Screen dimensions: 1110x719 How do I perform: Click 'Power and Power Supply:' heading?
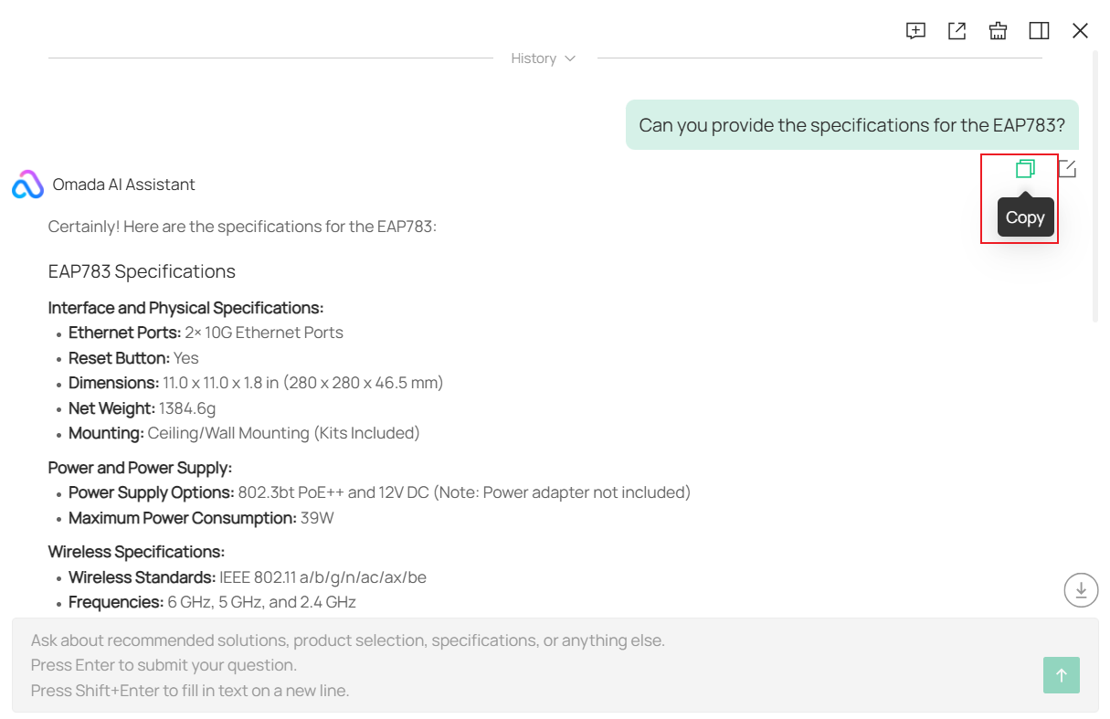click(x=140, y=468)
